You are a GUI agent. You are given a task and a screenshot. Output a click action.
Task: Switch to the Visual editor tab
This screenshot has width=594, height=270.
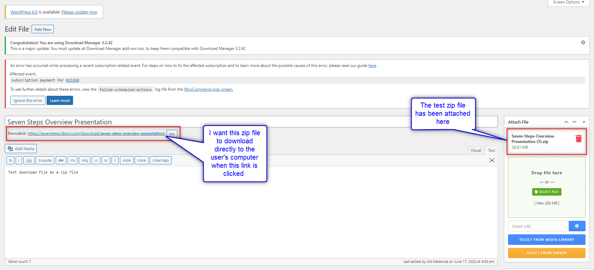click(475, 150)
